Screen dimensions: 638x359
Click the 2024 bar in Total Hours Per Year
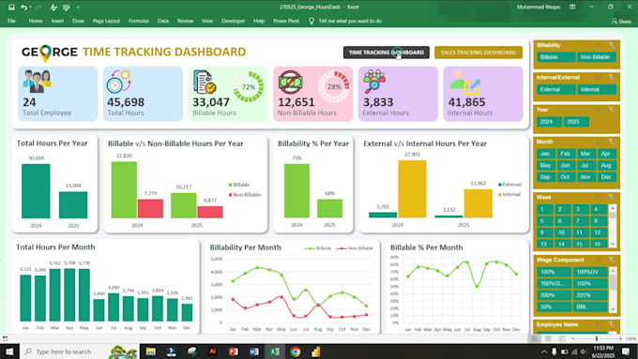(x=36, y=191)
